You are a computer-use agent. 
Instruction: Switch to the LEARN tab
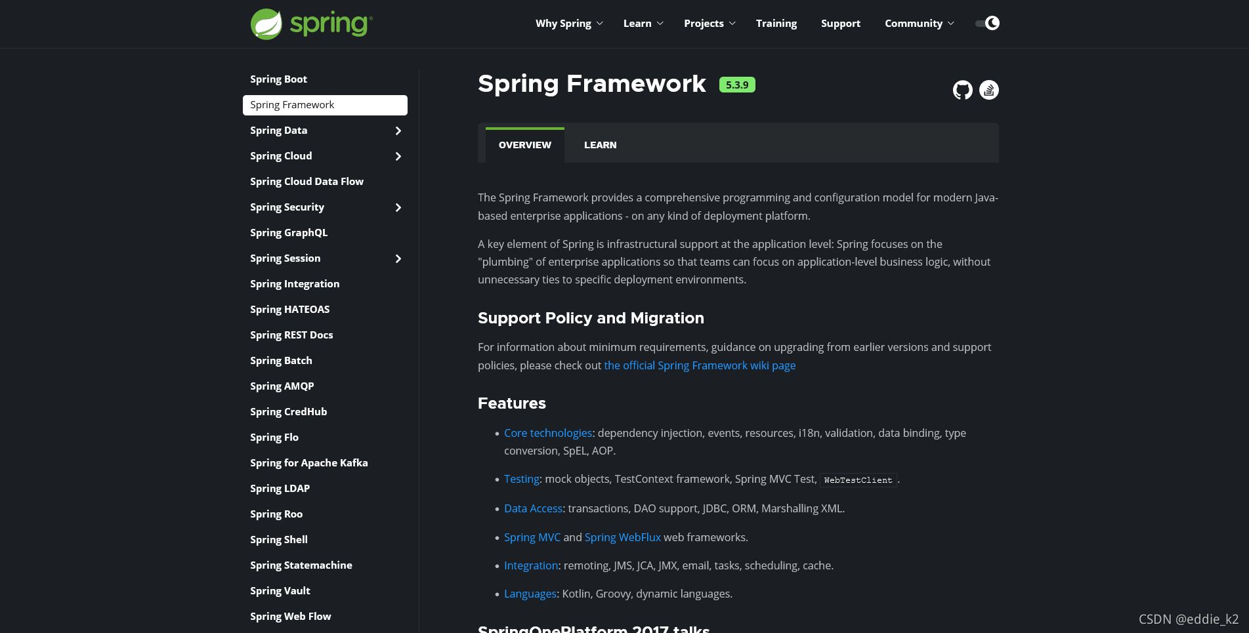[x=601, y=145]
